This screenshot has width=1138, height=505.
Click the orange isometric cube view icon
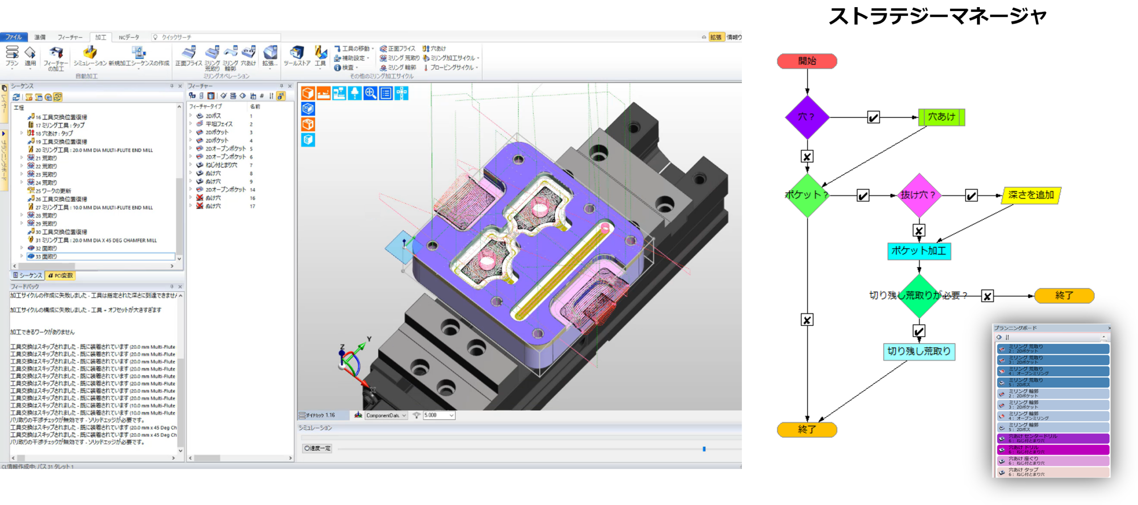tap(308, 93)
